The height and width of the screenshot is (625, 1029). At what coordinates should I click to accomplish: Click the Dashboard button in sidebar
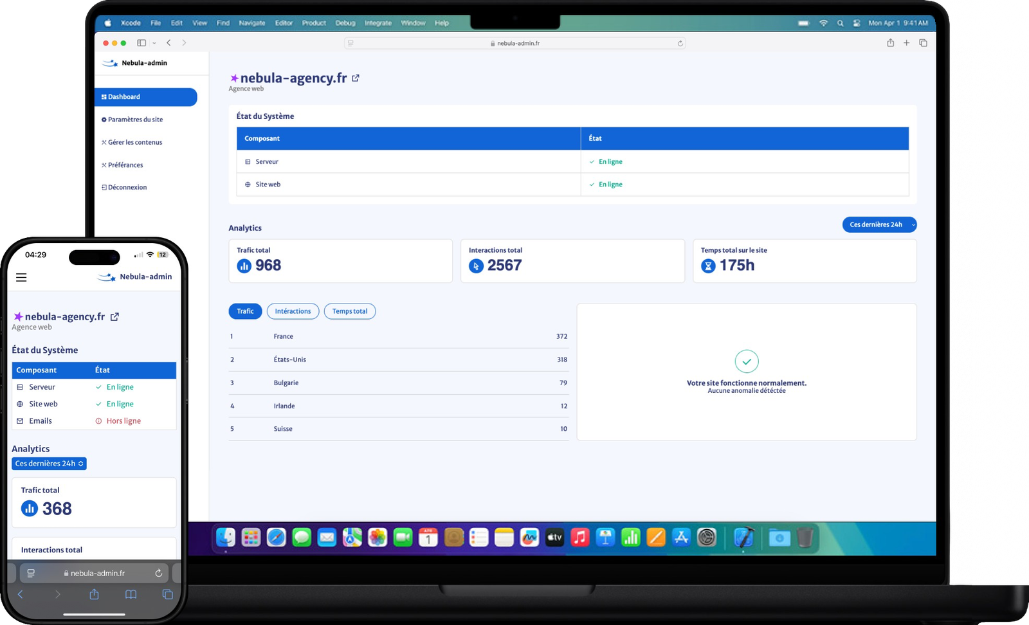pos(146,97)
